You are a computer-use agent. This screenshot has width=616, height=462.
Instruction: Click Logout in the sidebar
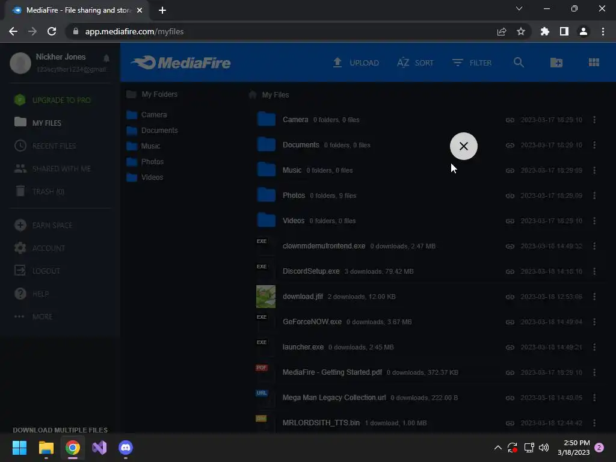point(37,271)
